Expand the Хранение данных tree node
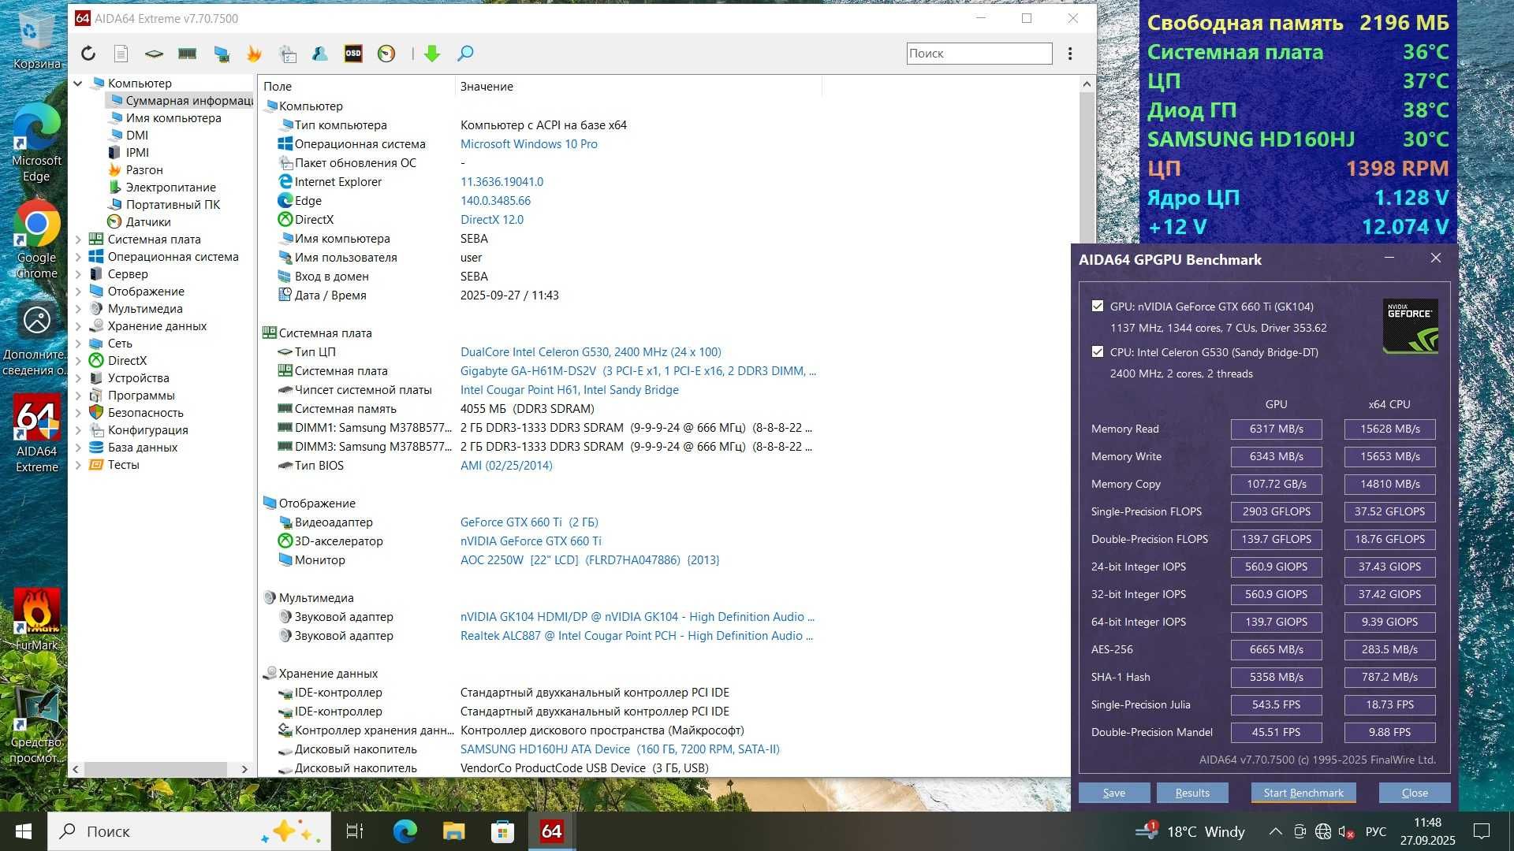The image size is (1514, 851). point(78,325)
